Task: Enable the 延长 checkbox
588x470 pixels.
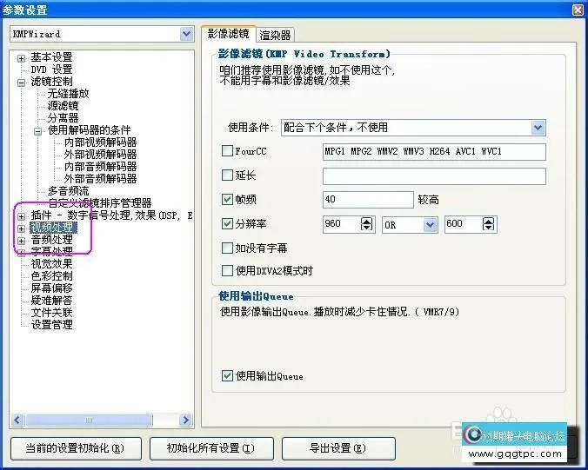Action: [x=227, y=175]
